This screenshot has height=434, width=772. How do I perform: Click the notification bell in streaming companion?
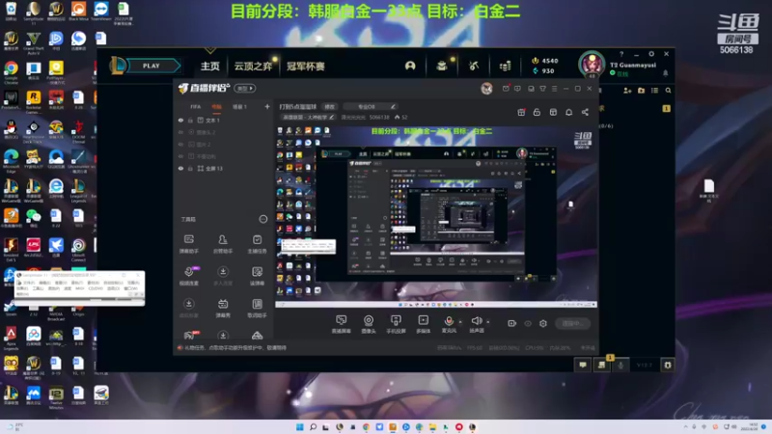568,112
